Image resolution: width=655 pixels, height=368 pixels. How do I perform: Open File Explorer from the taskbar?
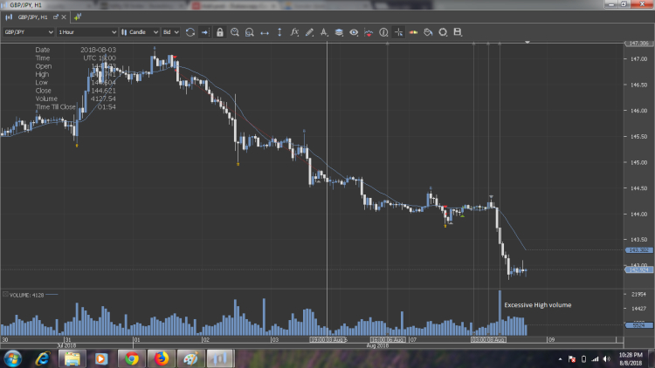[x=72, y=358]
